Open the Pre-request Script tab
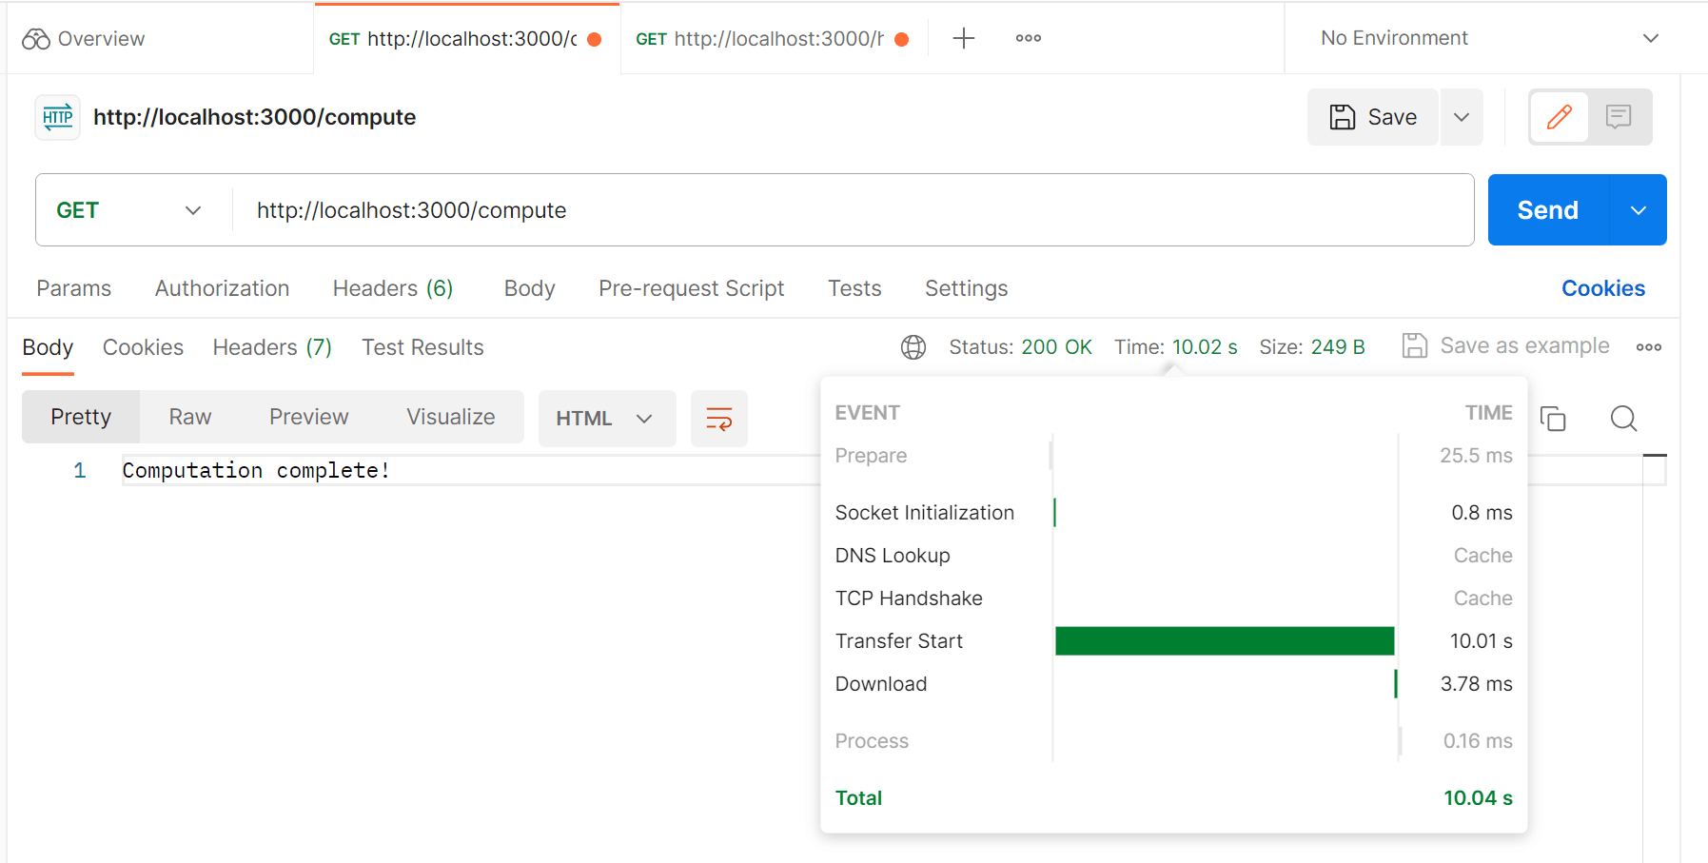 692,288
